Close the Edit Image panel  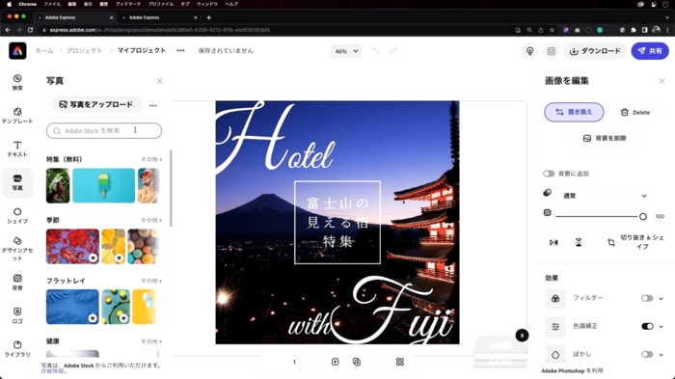click(x=661, y=81)
